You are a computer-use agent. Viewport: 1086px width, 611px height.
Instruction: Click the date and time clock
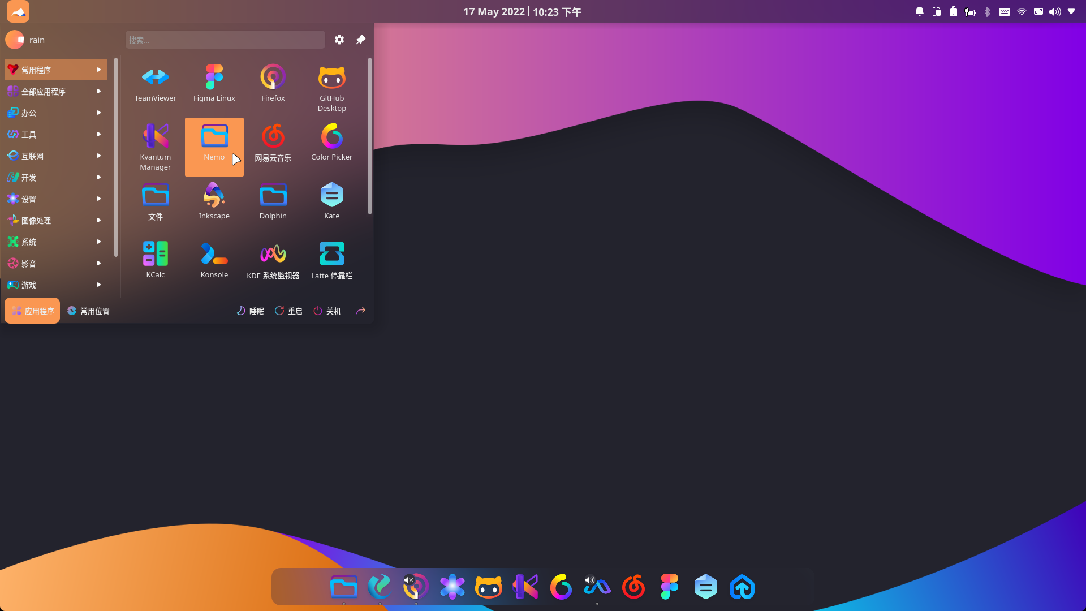[522, 11]
